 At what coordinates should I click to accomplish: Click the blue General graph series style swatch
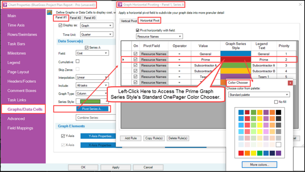coord(236,54)
